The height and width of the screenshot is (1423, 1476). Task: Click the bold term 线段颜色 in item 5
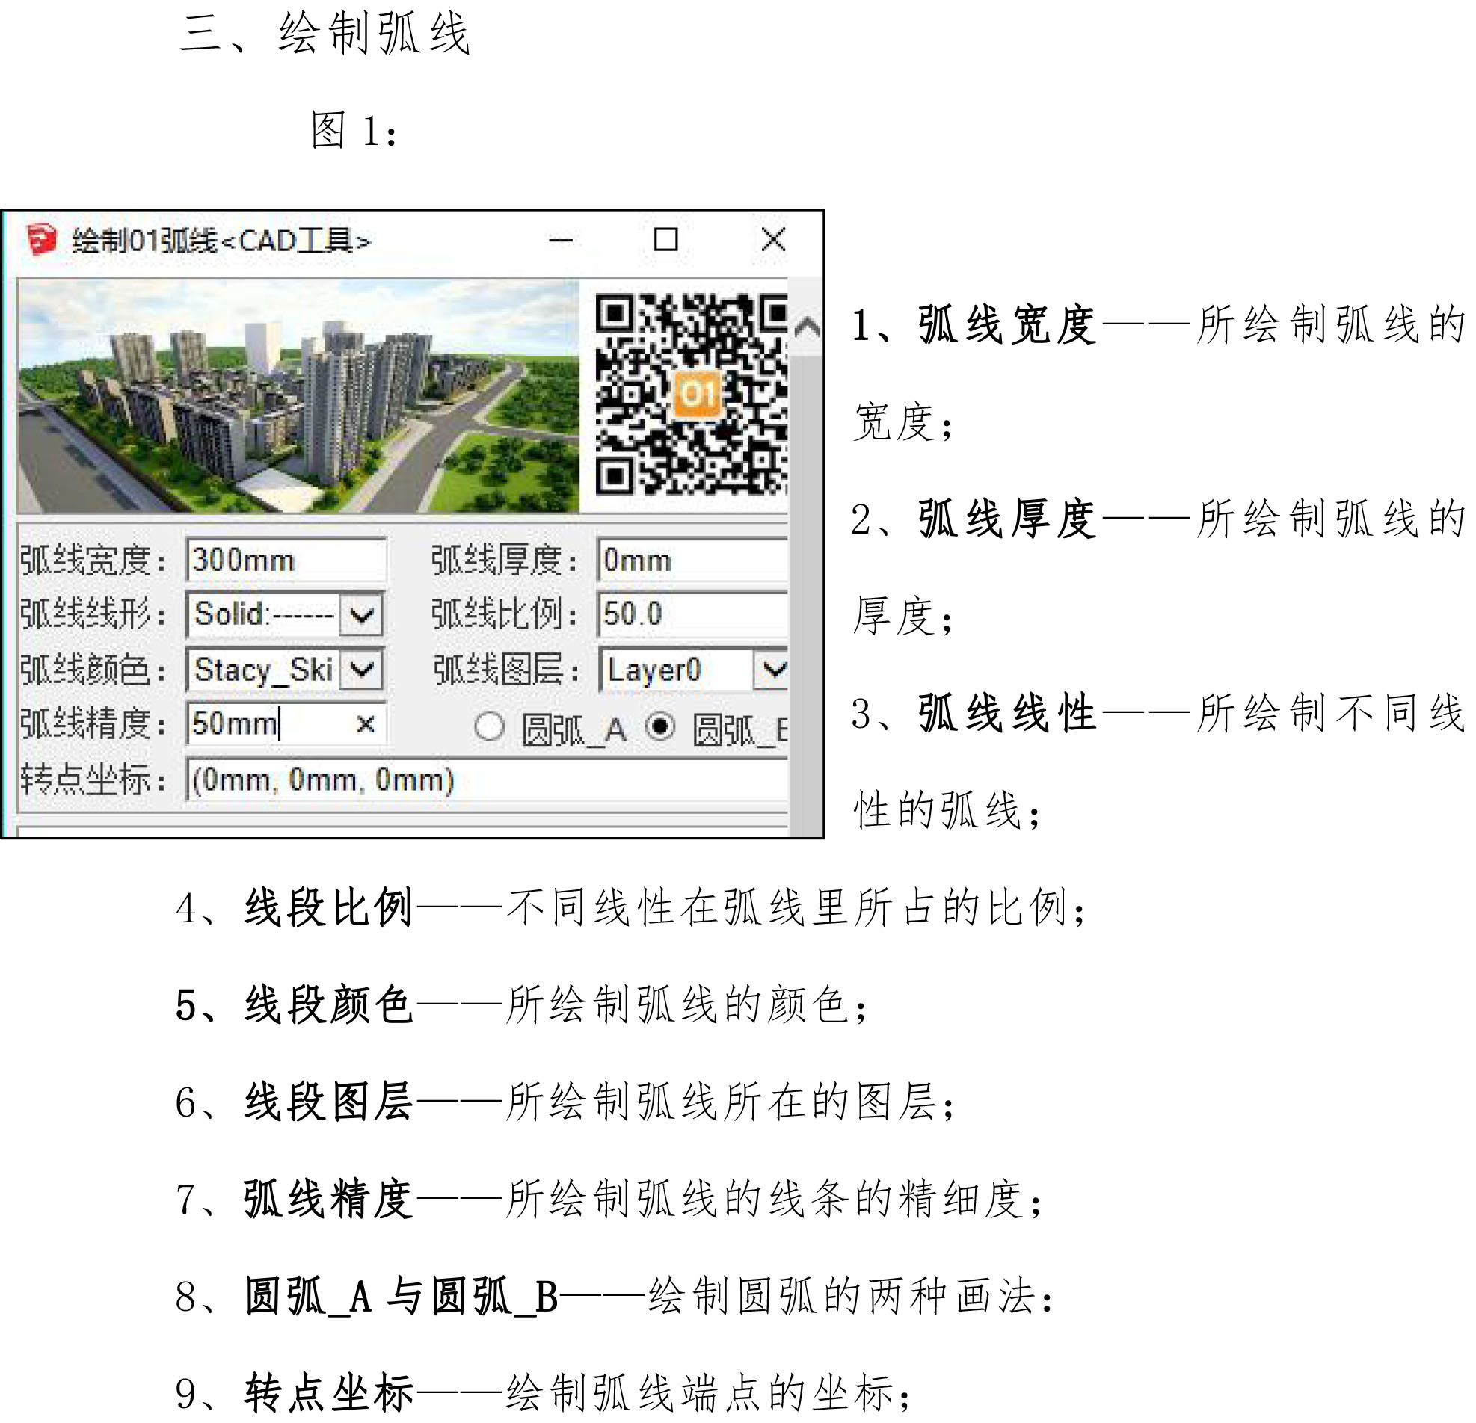[329, 1004]
